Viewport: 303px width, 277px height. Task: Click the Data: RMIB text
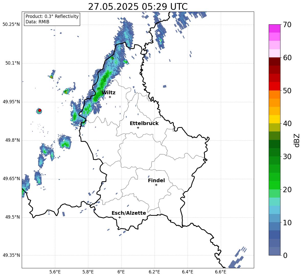[37, 22]
